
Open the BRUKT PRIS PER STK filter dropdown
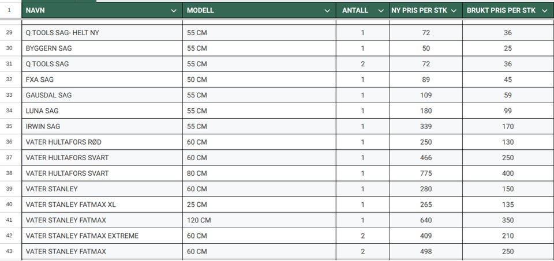(x=544, y=11)
